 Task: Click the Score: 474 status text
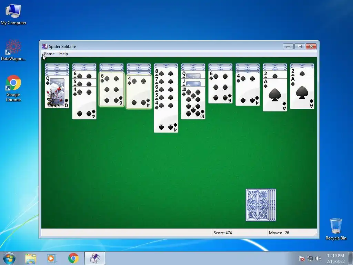223,233
